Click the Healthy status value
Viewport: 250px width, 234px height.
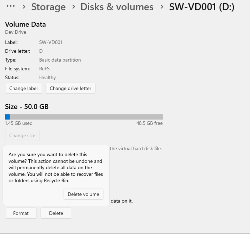pyautogui.click(x=48, y=77)
